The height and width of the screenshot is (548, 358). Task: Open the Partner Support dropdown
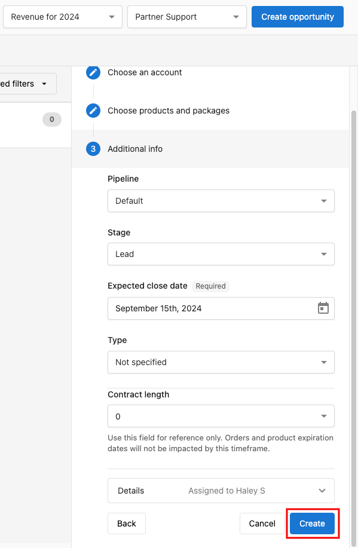pyautogui.click(x=187, y=17)
